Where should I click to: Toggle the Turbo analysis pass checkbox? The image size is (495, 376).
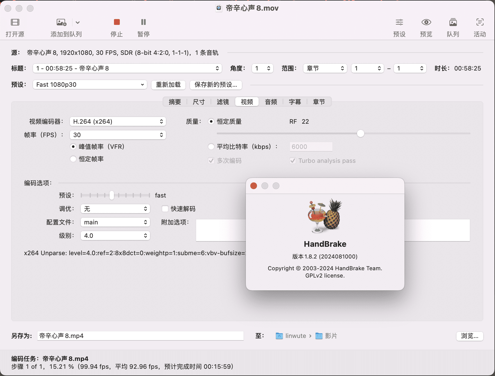coord(293,161)
